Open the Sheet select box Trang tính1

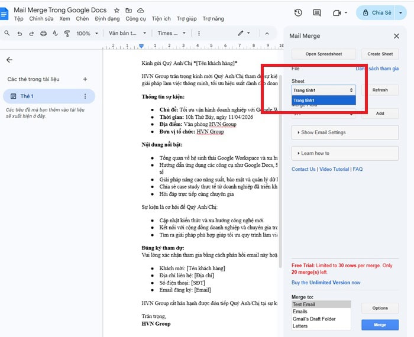pyautogui.click(x=324, y=90)
